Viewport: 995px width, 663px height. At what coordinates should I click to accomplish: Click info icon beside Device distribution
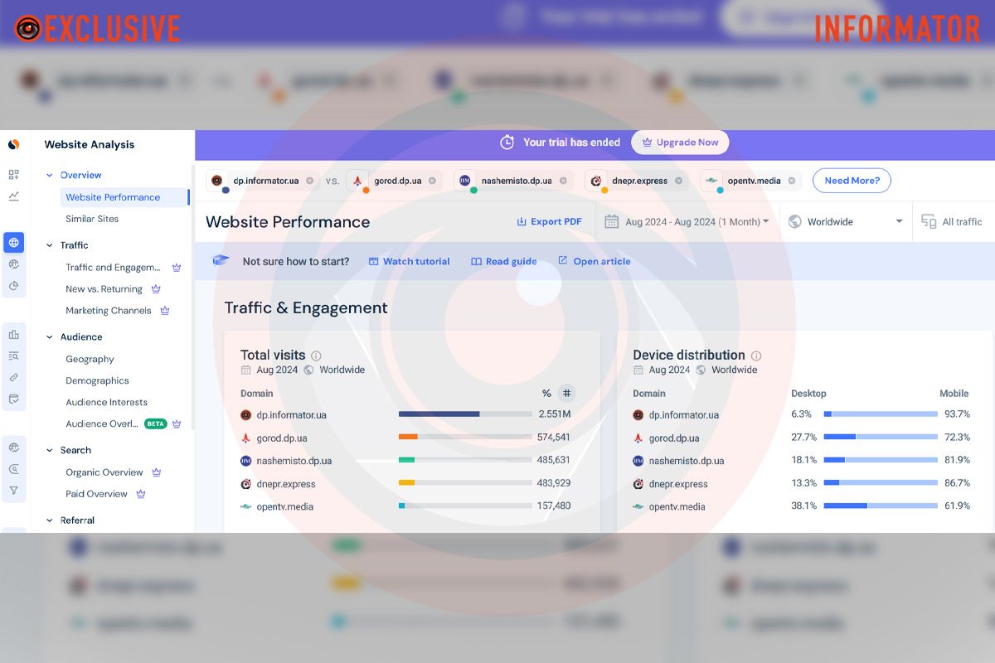click(x=756, y=356)
